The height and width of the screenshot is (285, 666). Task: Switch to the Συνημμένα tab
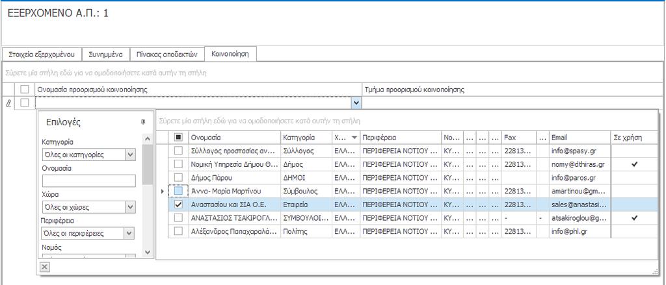106,55
